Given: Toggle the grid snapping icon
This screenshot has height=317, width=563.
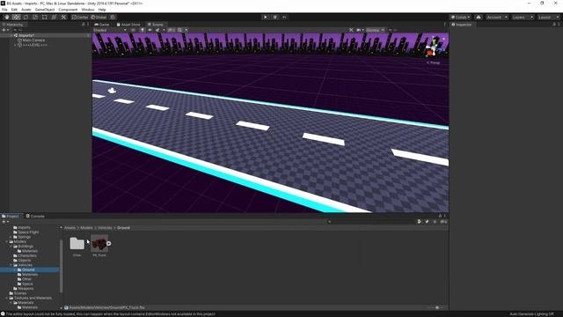Looking at the screenshot, I should click(113, 18).
